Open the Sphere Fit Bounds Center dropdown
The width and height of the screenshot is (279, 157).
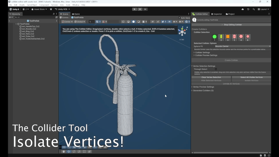[243, 46]
